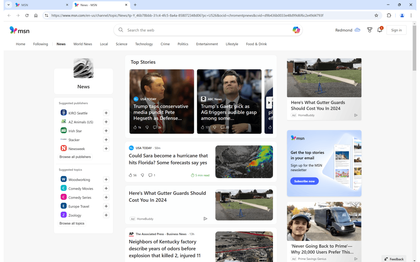Select the Technology news category
420x262 pixels.
point(144,44)
